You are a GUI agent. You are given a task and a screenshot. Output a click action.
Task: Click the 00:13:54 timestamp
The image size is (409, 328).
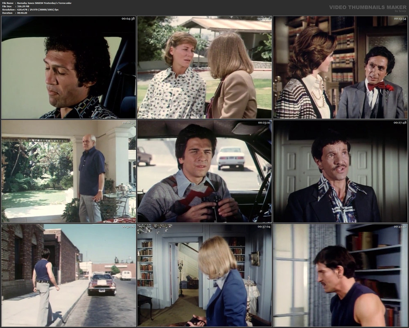pyautogui.click(x=400, y=18)
